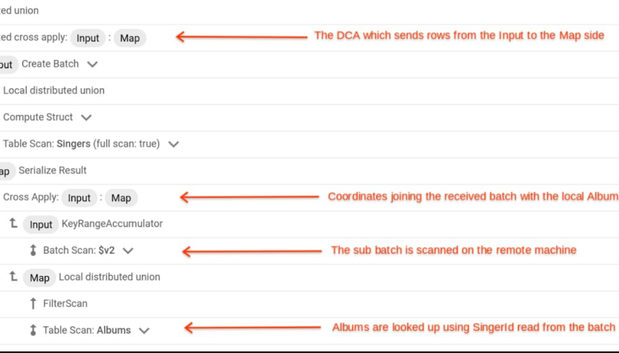Click the branch arrow icon before the Map Local distributed union row
619x353 pixels.
(13, 276)
